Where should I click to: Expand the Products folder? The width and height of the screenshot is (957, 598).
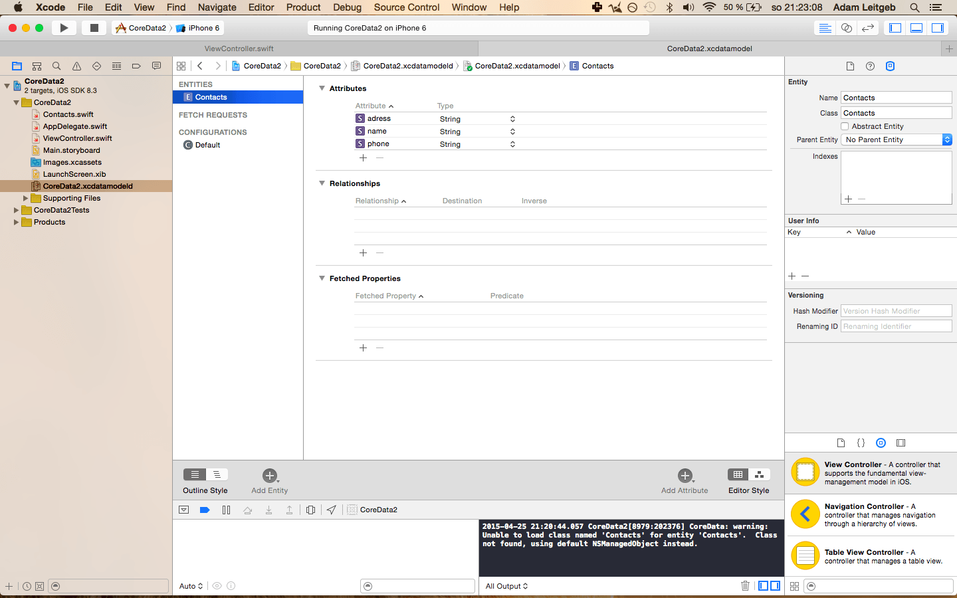pos(16,222)
